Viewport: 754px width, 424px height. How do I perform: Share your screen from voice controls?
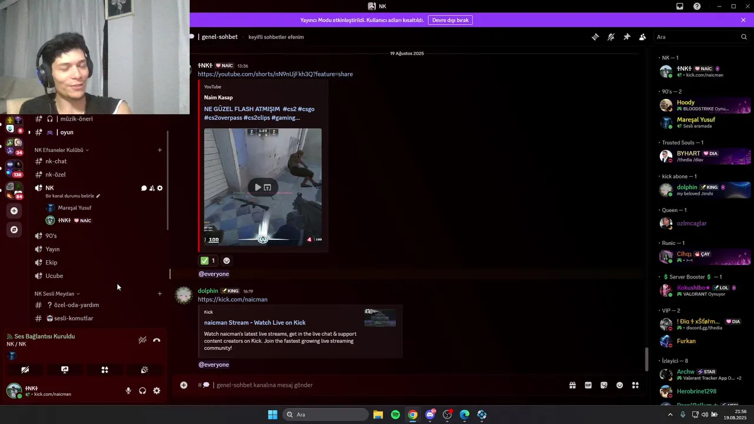coord(65,370)
